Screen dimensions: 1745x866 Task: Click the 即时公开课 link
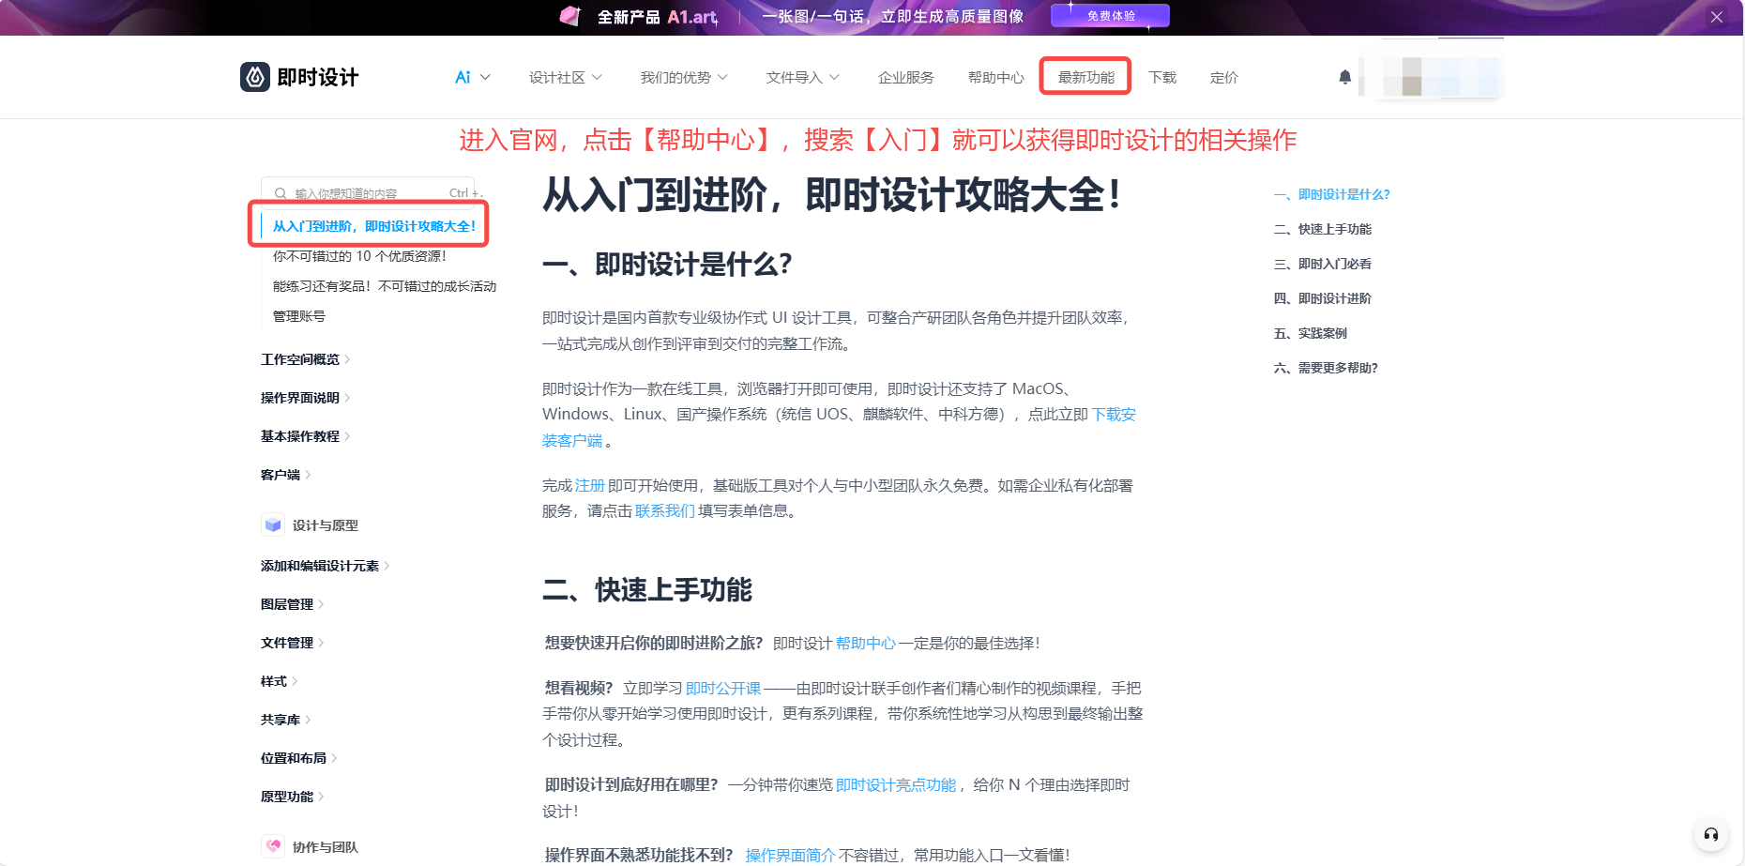click(x=723, y=688)
